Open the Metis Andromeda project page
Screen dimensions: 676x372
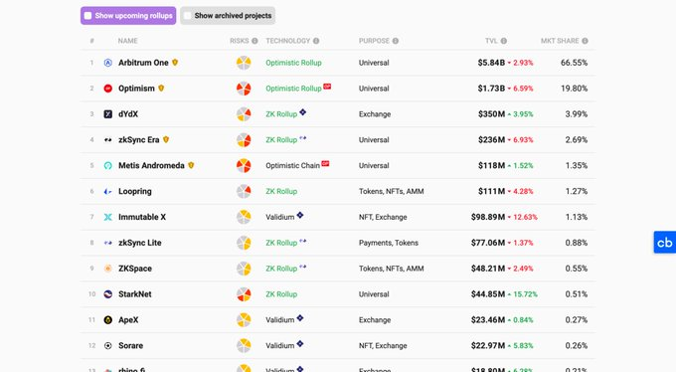[x=151, y=166]
